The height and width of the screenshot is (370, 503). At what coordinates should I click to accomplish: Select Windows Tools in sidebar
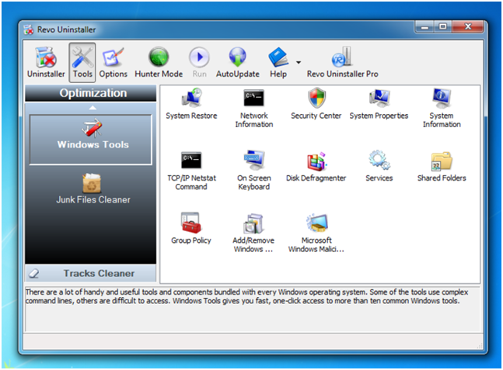[90, 140]
